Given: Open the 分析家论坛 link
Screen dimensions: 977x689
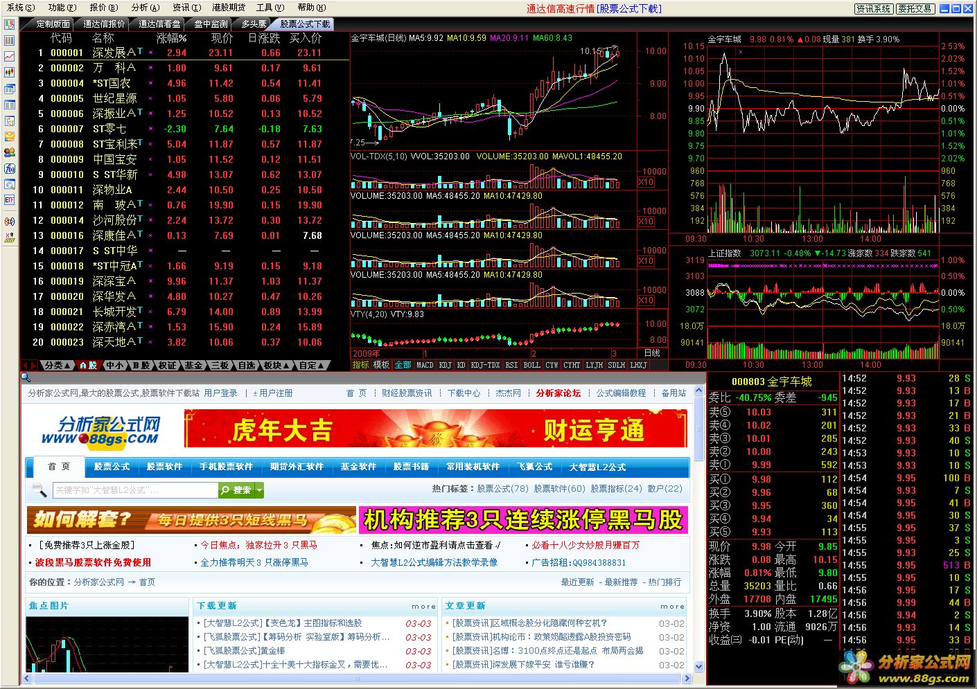Looking at the screenshot, I should 558,393.
